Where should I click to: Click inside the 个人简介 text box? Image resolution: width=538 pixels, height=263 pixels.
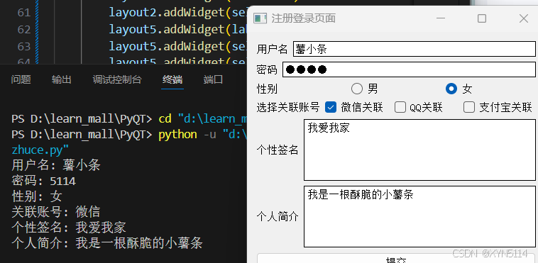coord(419,216)
